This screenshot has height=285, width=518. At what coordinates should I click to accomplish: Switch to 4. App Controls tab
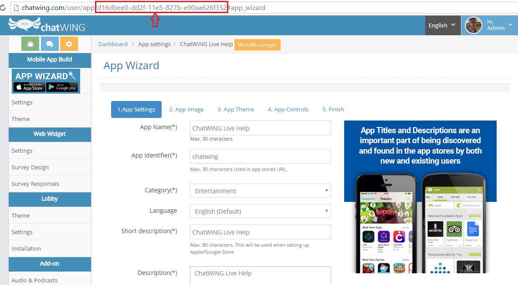(288, 110)
